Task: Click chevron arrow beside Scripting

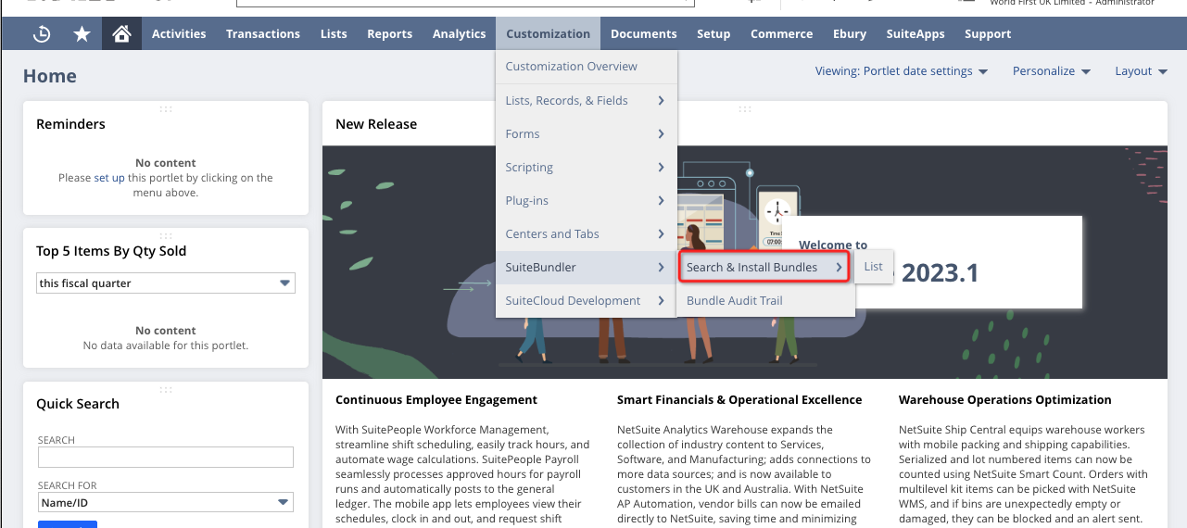Action: pos(661,168)
